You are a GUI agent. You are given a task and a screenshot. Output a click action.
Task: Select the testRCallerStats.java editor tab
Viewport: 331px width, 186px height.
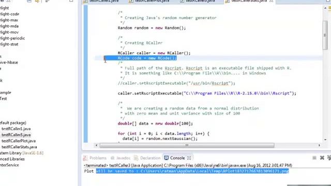click(x=249, y=1)
